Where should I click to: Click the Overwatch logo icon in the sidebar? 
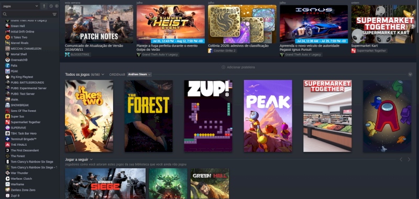(x=7, y=60)
